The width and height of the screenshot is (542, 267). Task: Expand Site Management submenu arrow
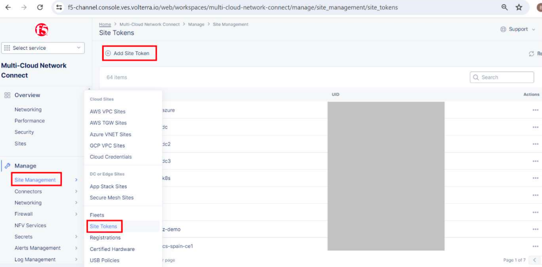click(x=76, y=180)
